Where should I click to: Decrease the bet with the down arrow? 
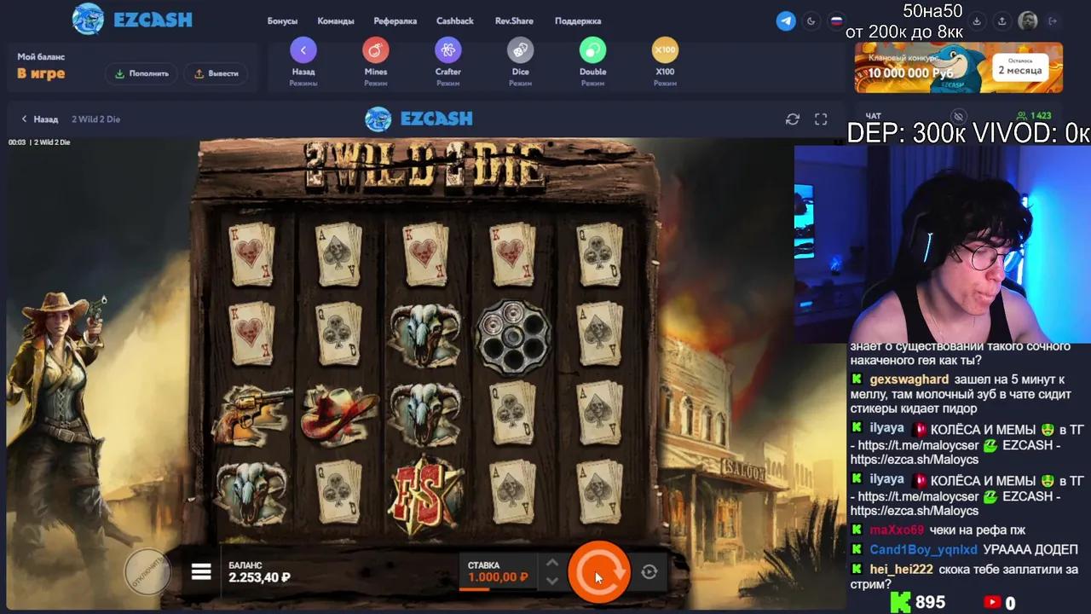[x=551, y=581]
